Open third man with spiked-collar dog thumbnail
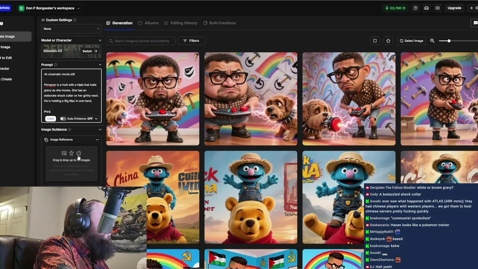478x269 pixels. tap(349, 99)
